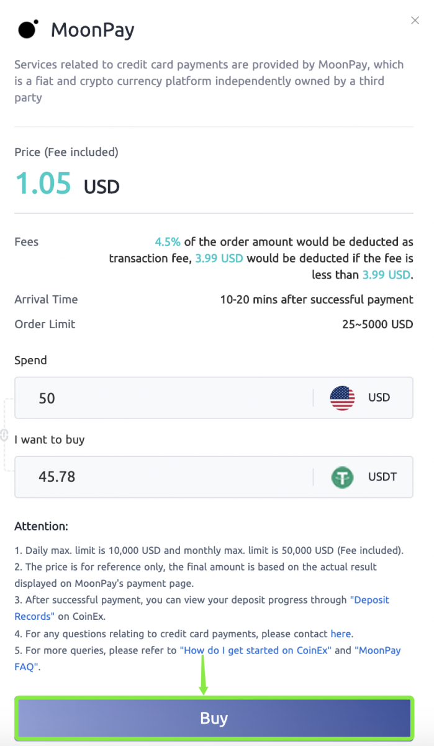
Task: Close the MoonPay dialog
Action: 415,21
